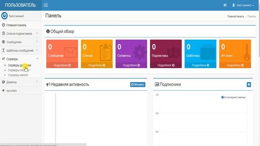Click the bar chart icon beside Подписчики
The width and height of the screenshot is (260, 146).
tap(157, 84)
